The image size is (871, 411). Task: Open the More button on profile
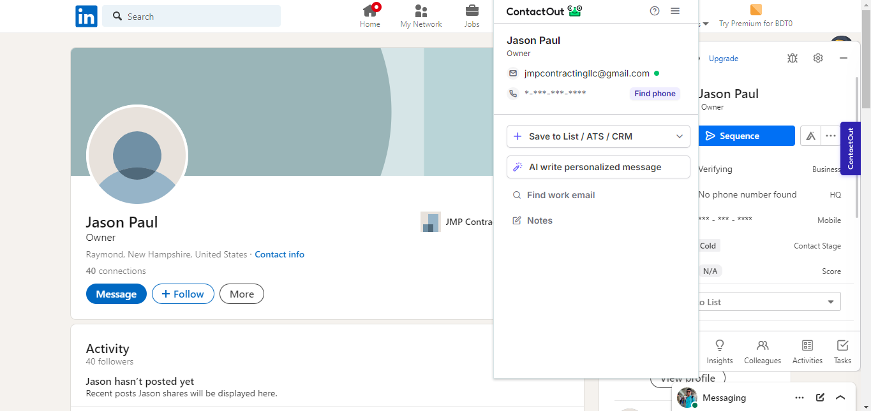242,294
